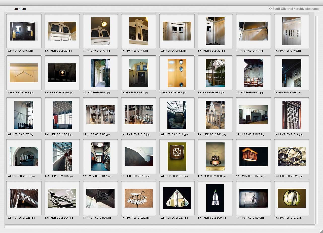Click filename label 1A1-MCR-GS-2-A1.jpg
The image size is (323, 233).
pos(20,51)
